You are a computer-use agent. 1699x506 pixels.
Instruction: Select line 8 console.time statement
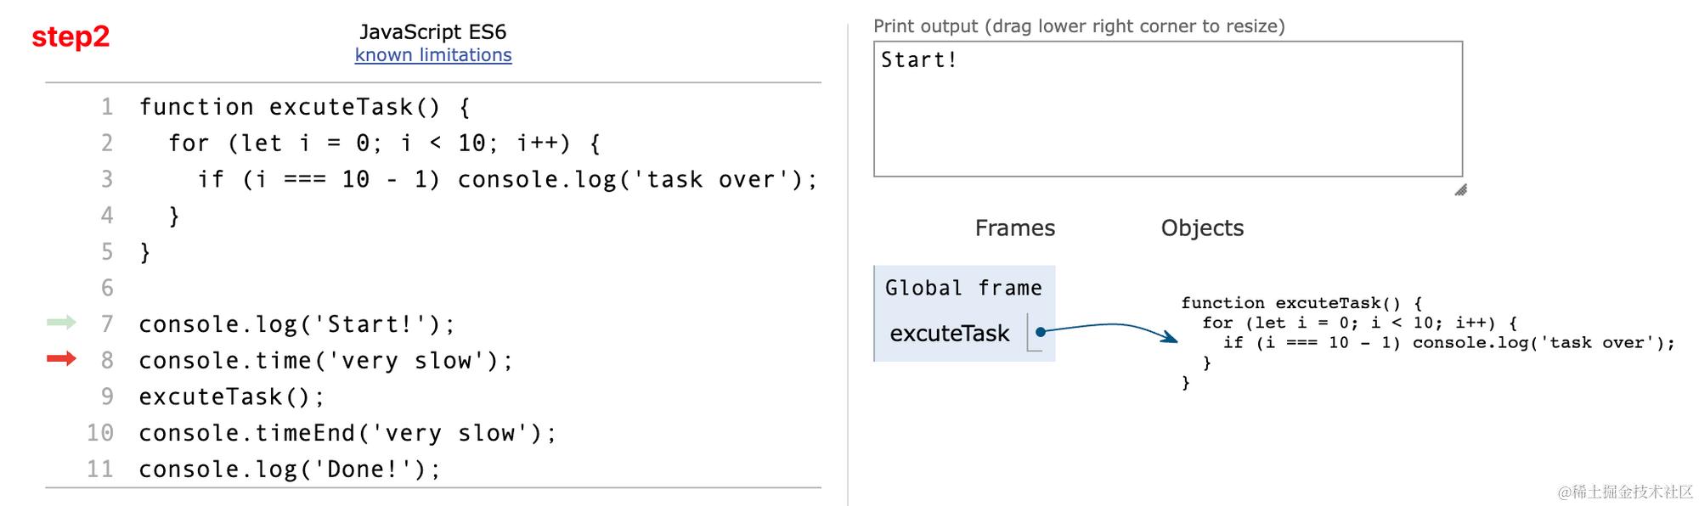tap(325, 361)
